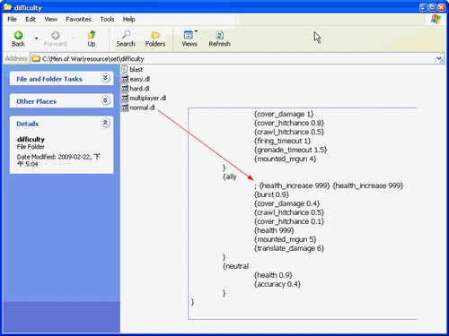Click the address path field
This screenshot has width=449, height=336.
(233, 58)
